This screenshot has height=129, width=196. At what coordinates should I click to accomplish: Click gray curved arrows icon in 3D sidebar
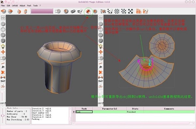coord(3,81)
